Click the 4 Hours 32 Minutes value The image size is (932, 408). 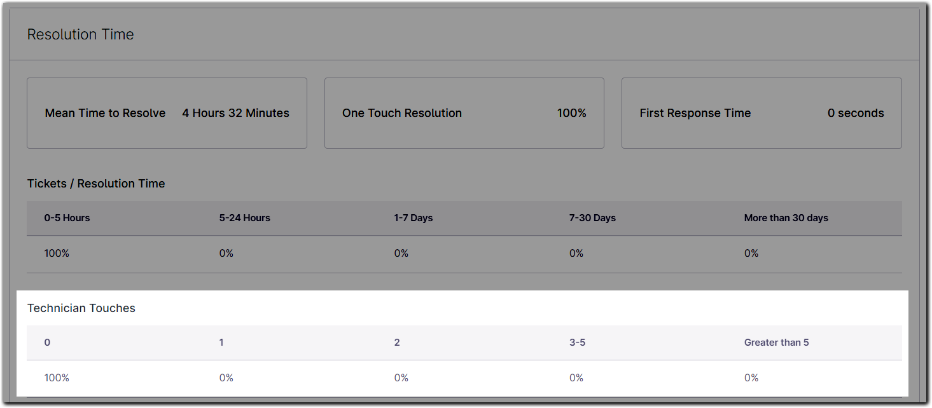coord(235,113)
